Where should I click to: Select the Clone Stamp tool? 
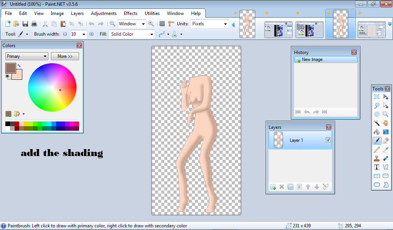pyautogui.click(x=377, y=158)
